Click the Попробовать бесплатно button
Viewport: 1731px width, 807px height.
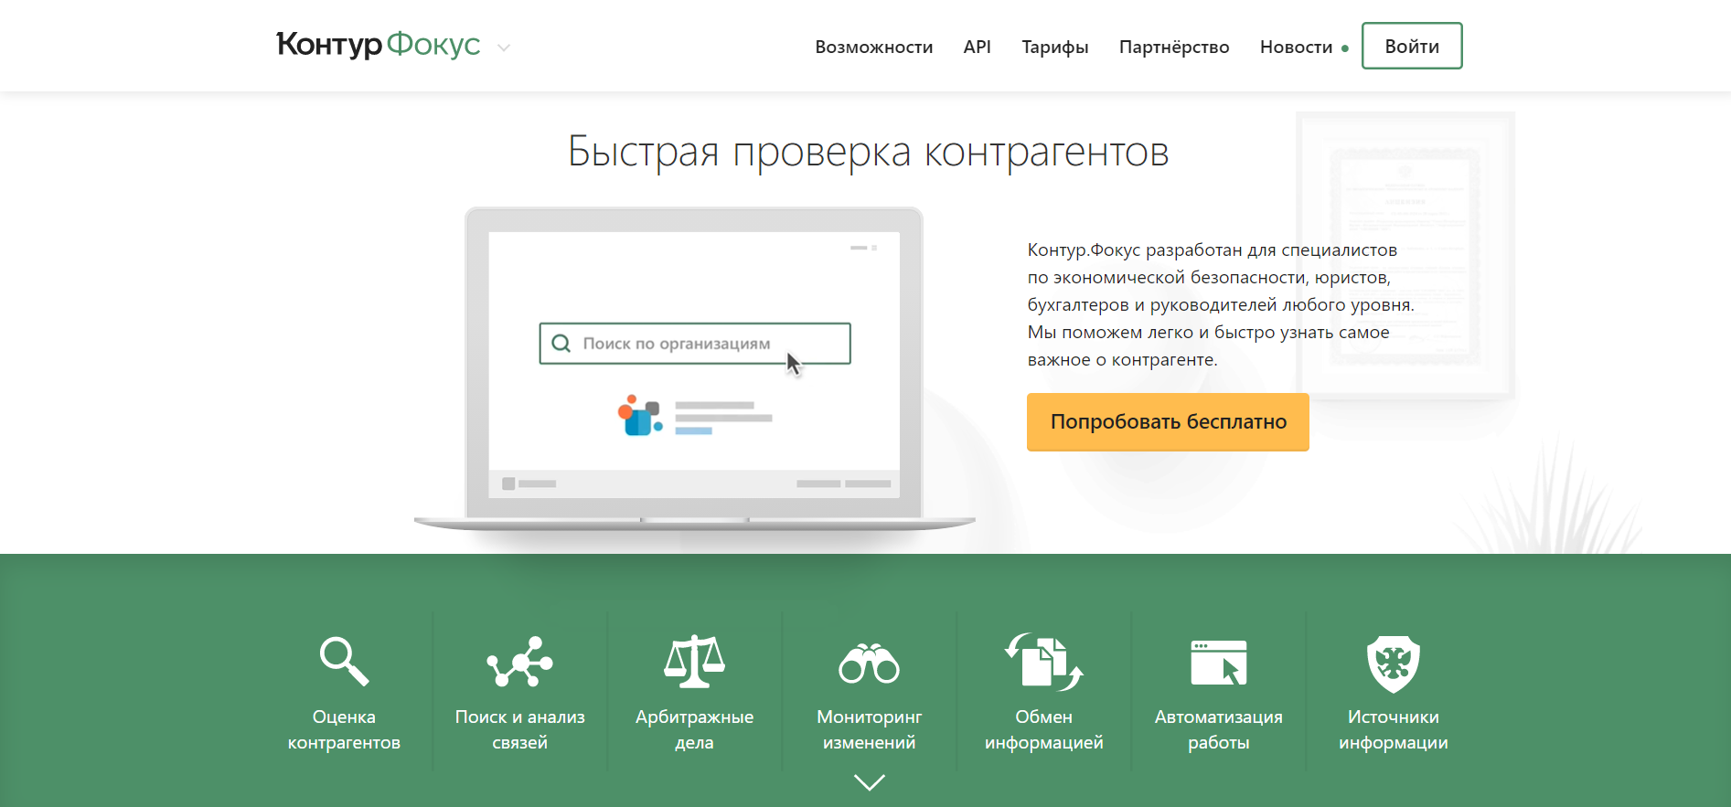point(1168,421)
